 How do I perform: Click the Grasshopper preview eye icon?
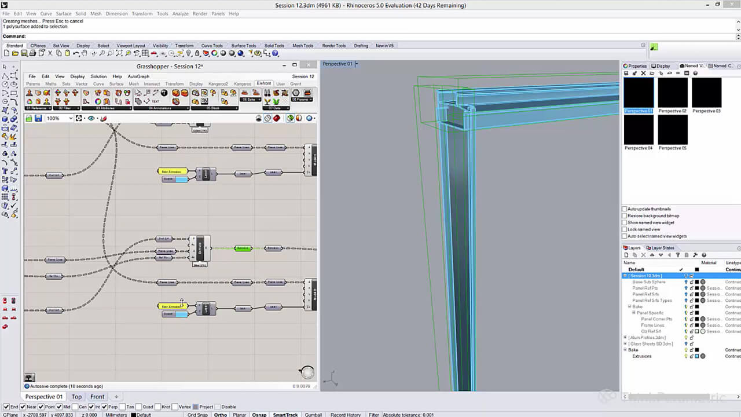coord(91,118)
